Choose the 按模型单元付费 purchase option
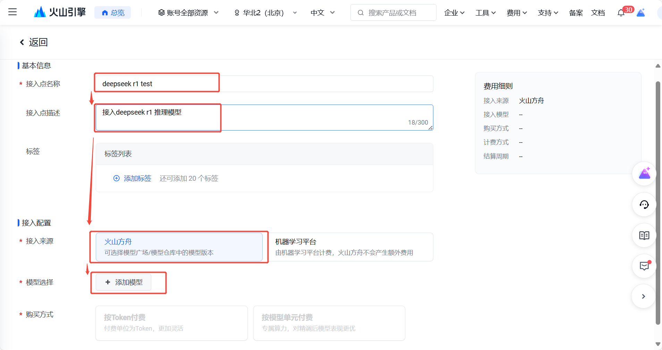This screenshot has width=662, height=350. [x=329, y=323]
